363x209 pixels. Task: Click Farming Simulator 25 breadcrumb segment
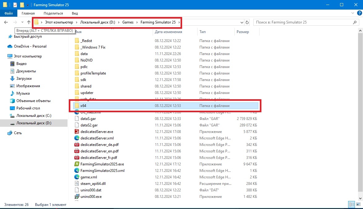(x=158, y=22)
